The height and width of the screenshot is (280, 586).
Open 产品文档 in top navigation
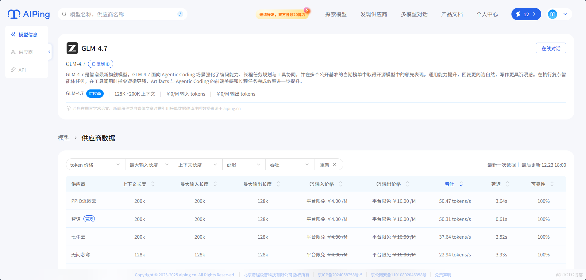(452, 14)
